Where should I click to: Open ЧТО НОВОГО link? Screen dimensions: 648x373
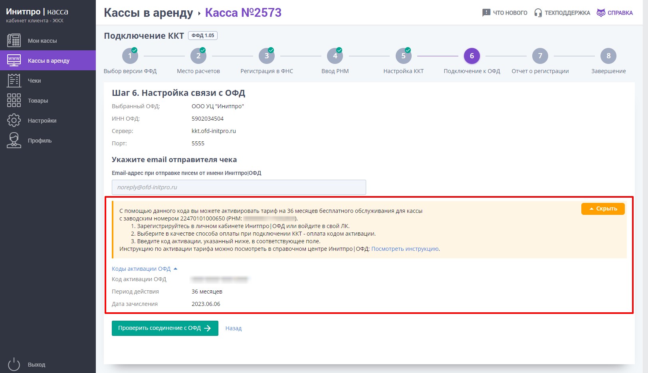click(505, 13)
